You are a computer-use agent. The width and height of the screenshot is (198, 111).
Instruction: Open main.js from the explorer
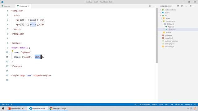[168, 32]
